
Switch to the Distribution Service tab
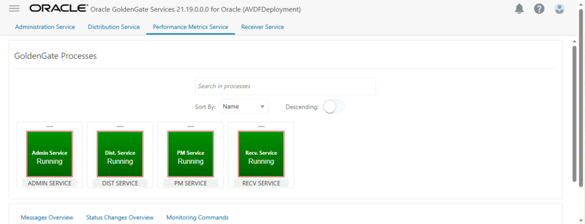tap(114, 27)
